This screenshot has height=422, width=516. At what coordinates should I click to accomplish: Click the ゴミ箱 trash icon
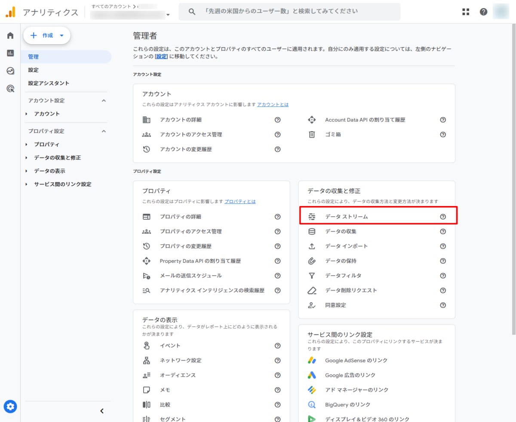[x=312, y=135]
